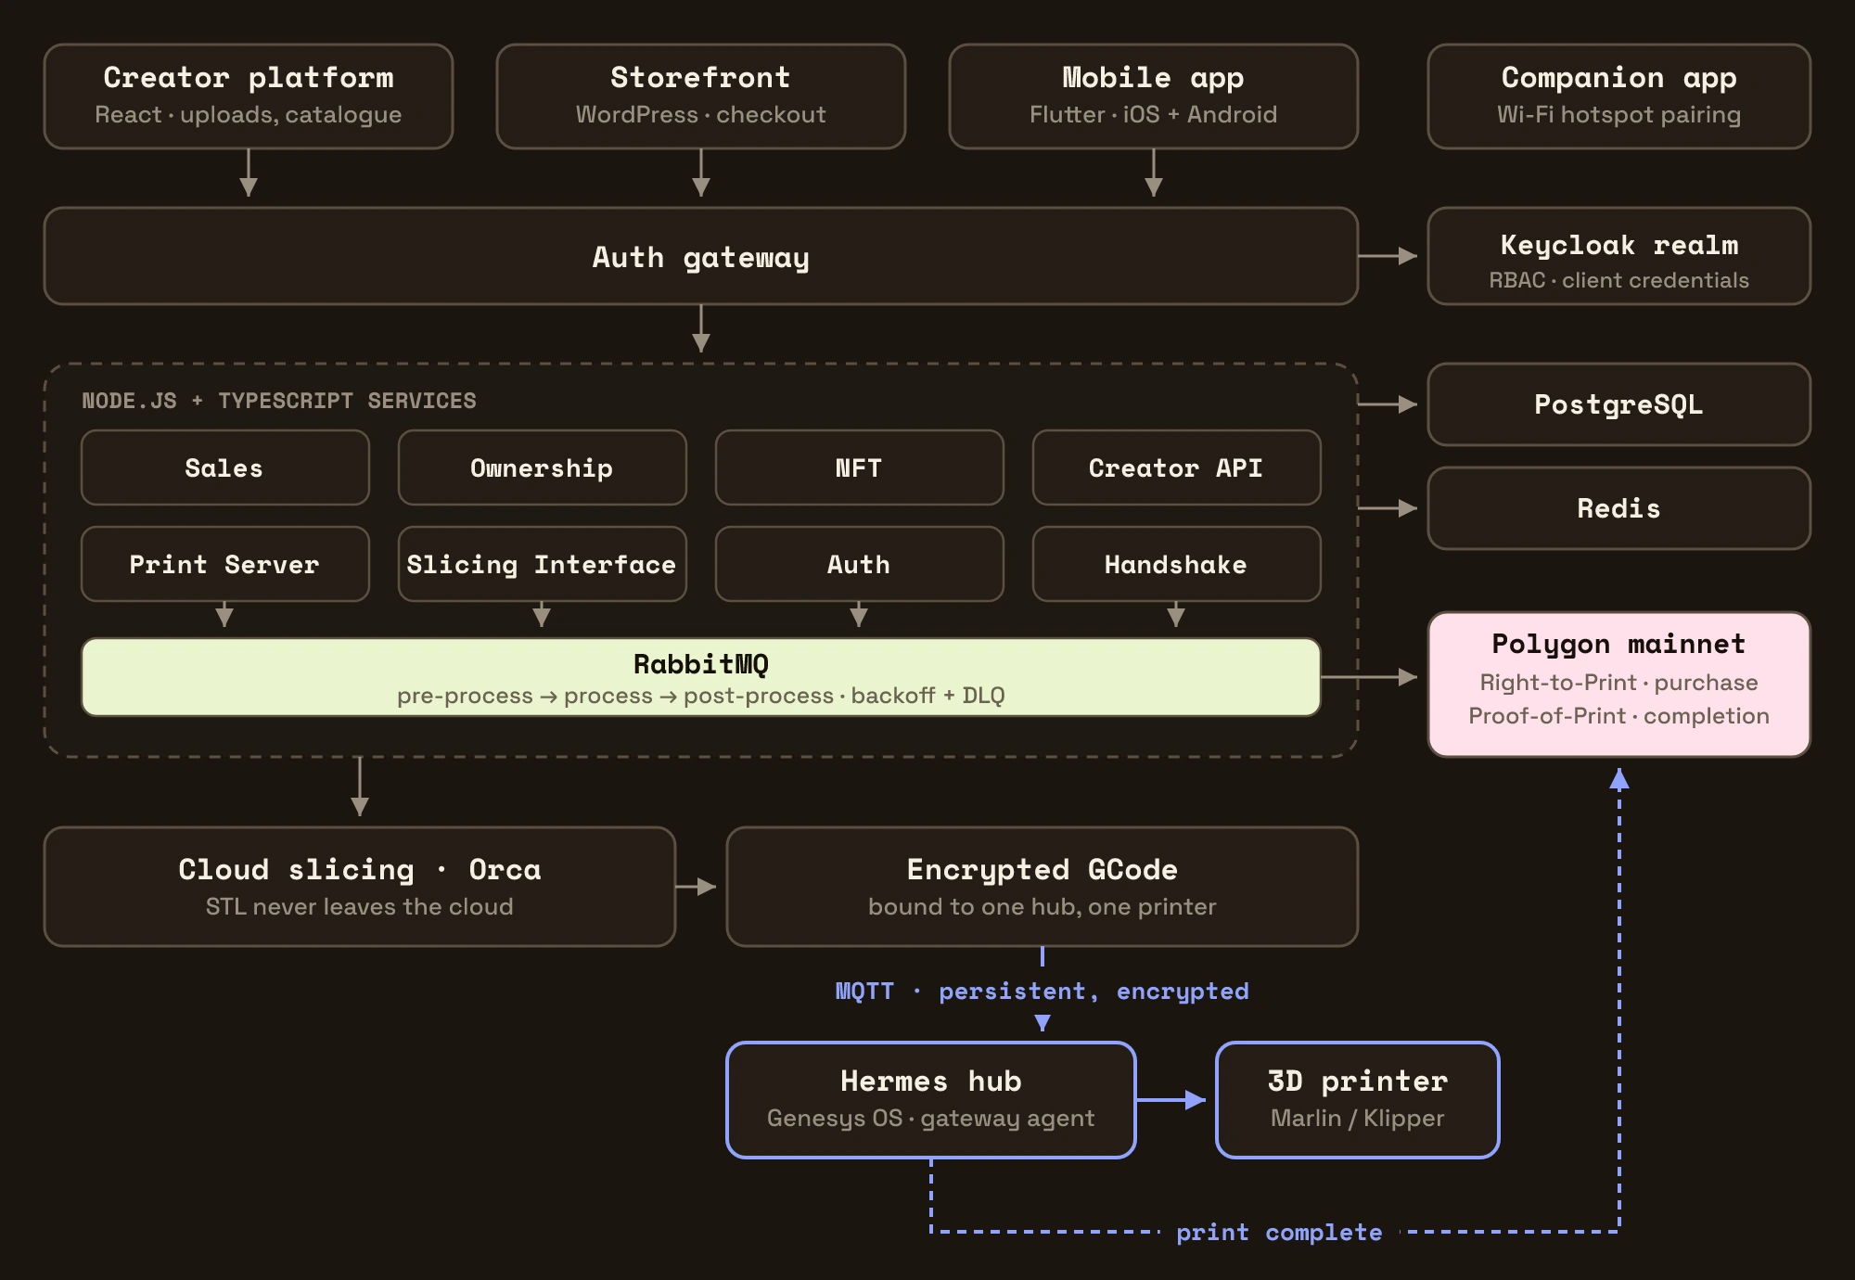This screenshot has width=1855, height=1280.
Task: Click the NFT service box
Action: coord(860,467)
